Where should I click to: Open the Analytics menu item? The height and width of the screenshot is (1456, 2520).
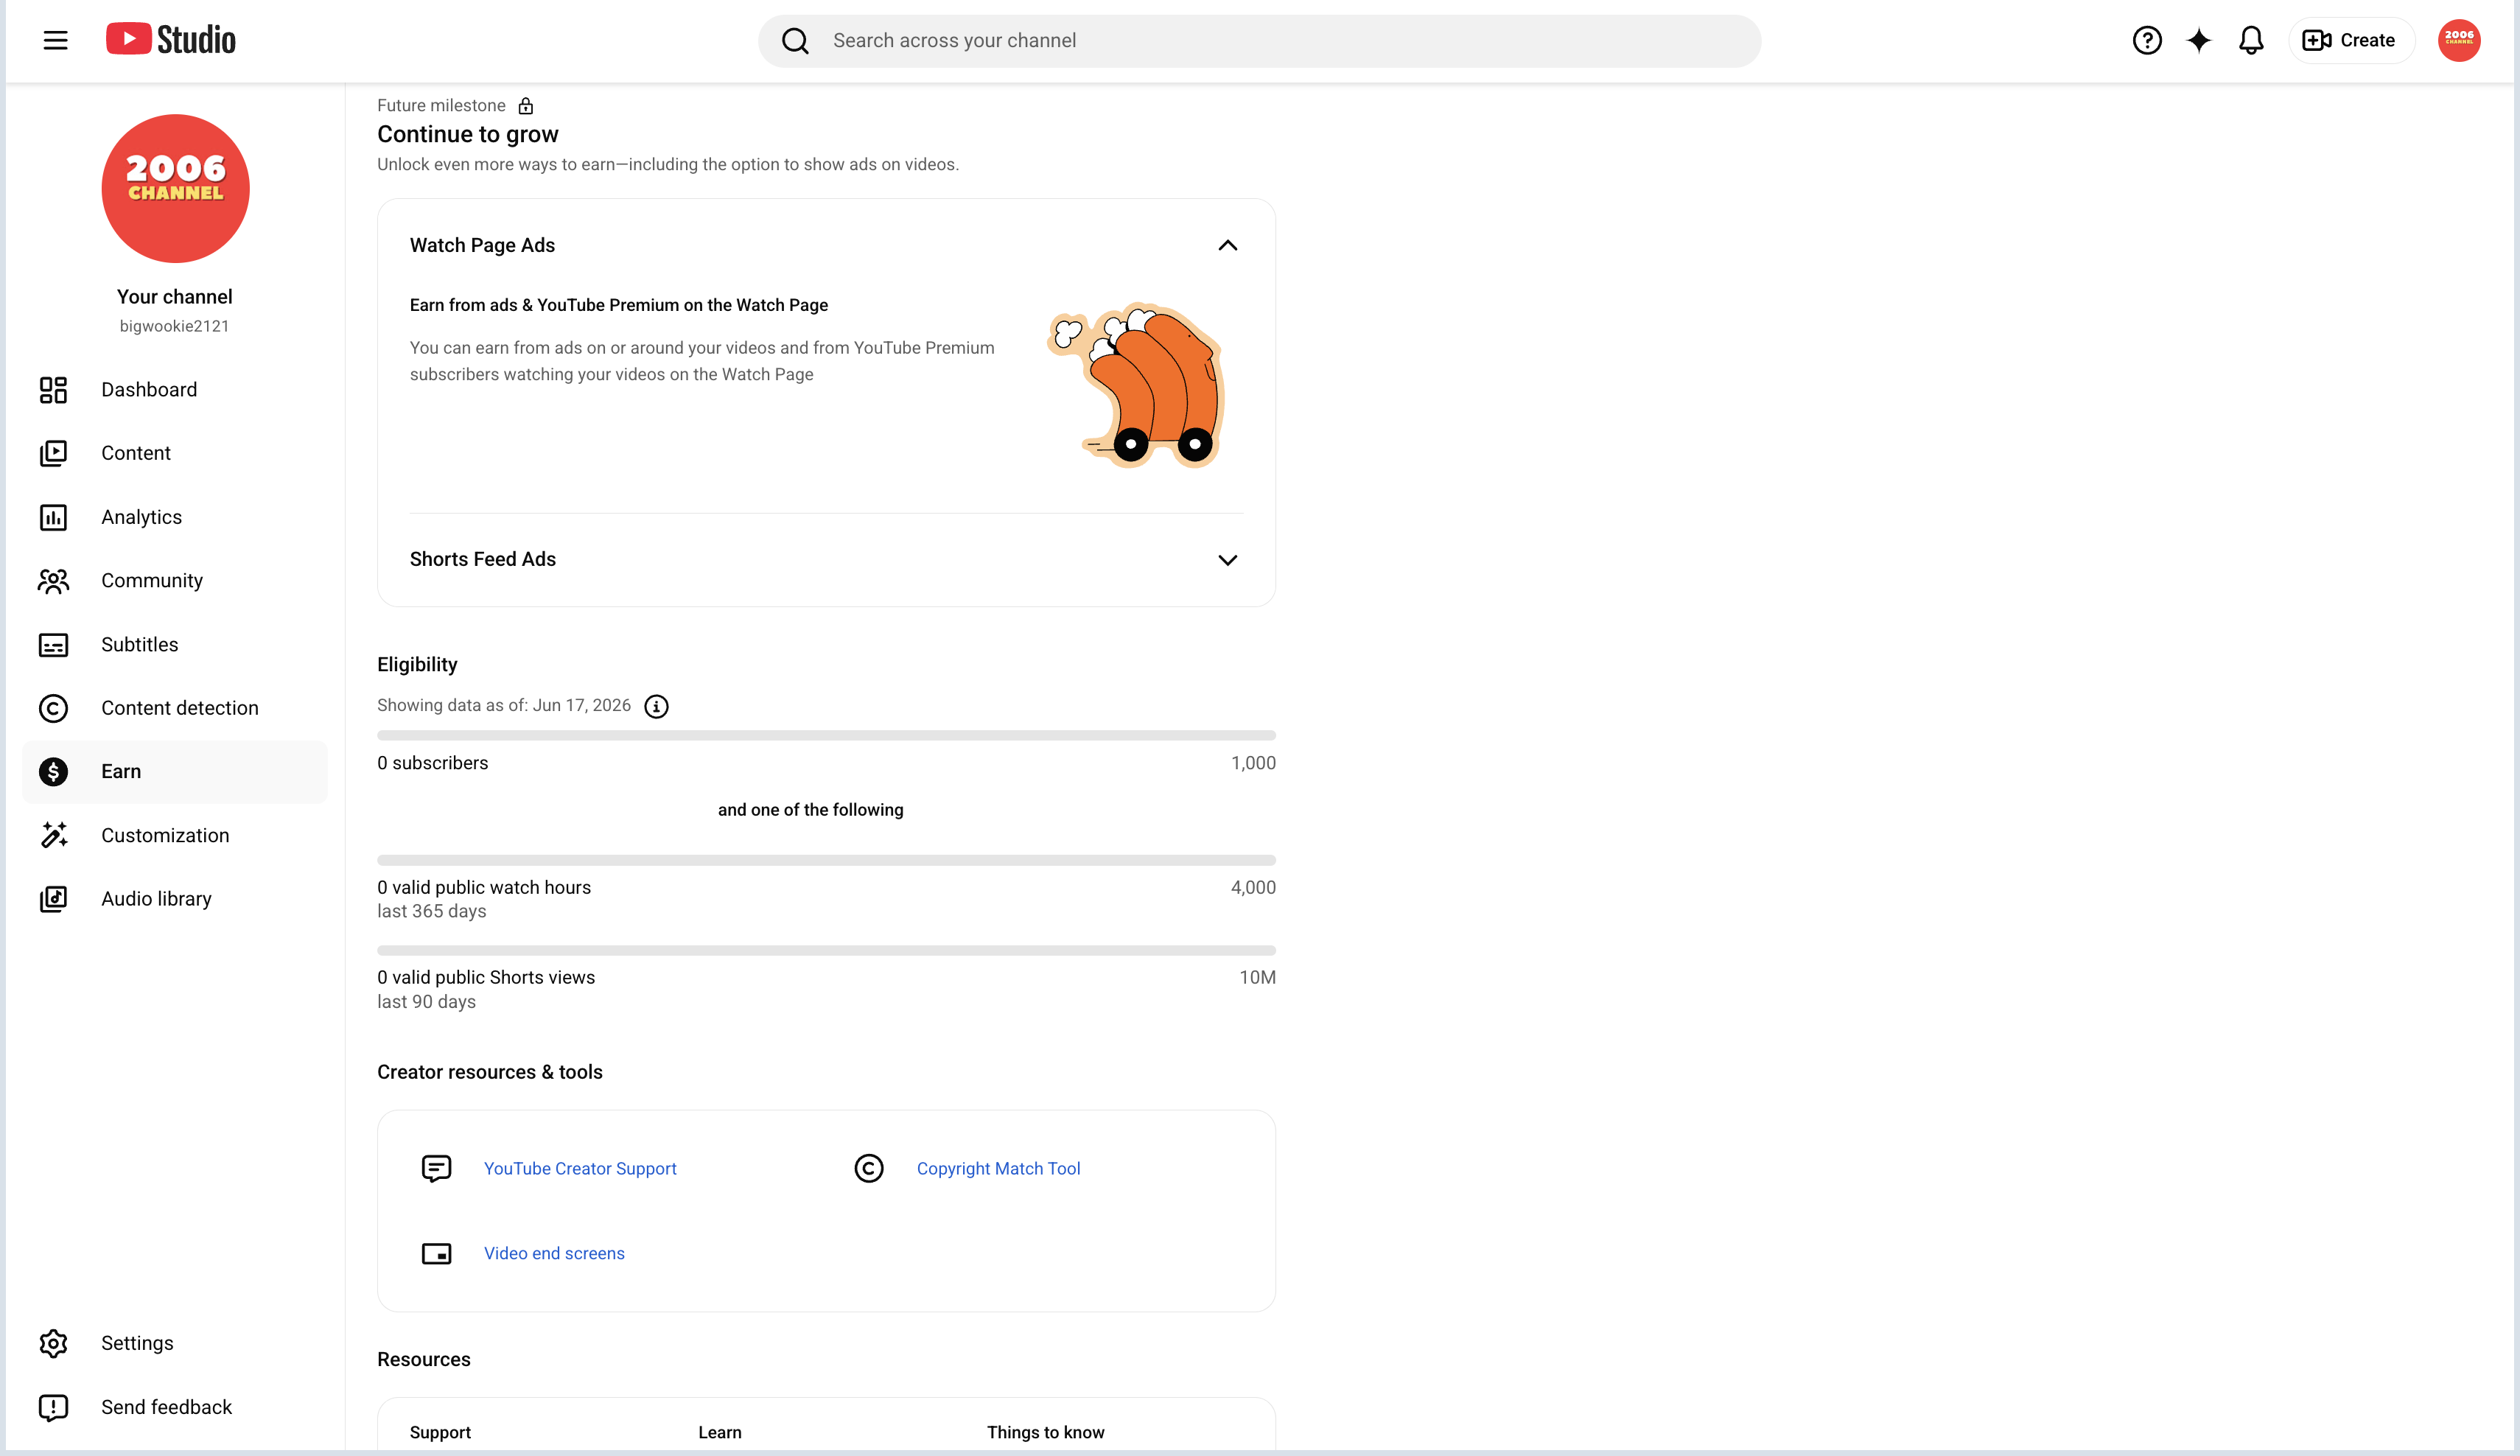tap(175, 517)
